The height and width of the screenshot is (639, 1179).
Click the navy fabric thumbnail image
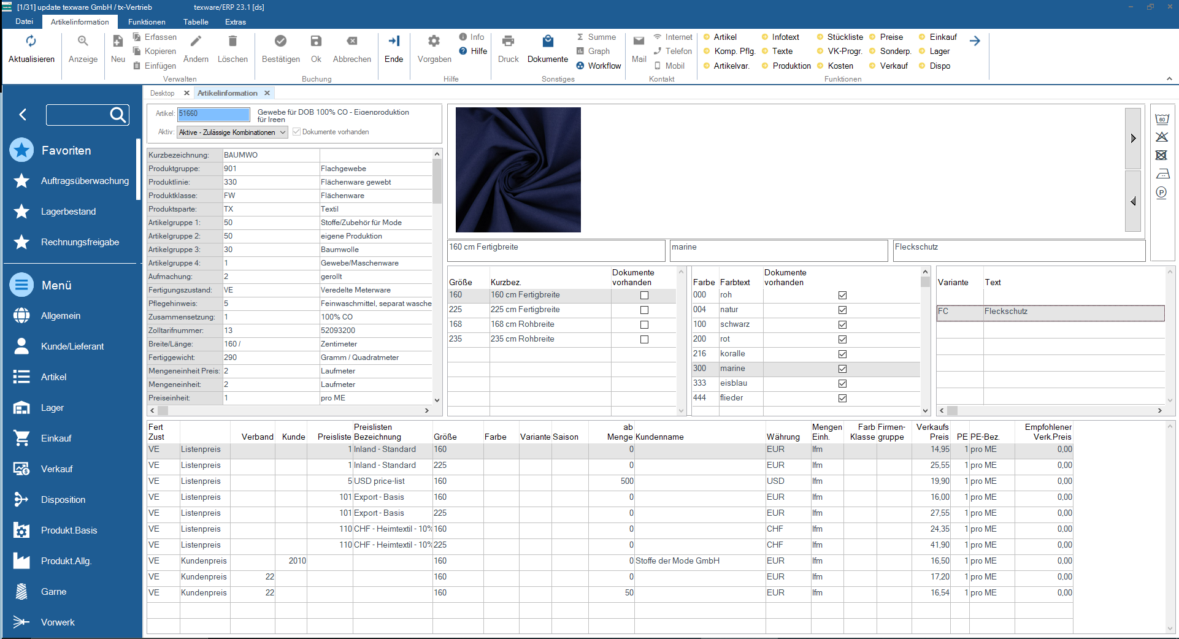tap(518, 170)
